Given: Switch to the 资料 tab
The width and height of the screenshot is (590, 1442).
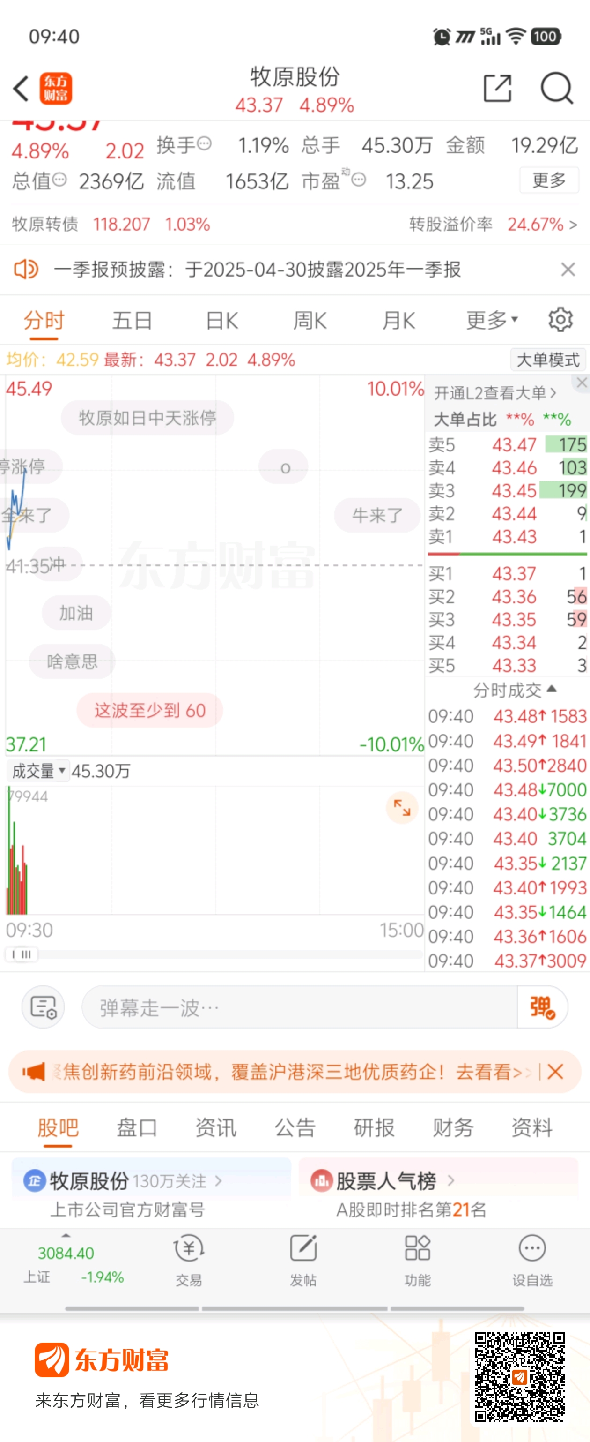Looking at the screenshot, I should tap(532, 1127).
